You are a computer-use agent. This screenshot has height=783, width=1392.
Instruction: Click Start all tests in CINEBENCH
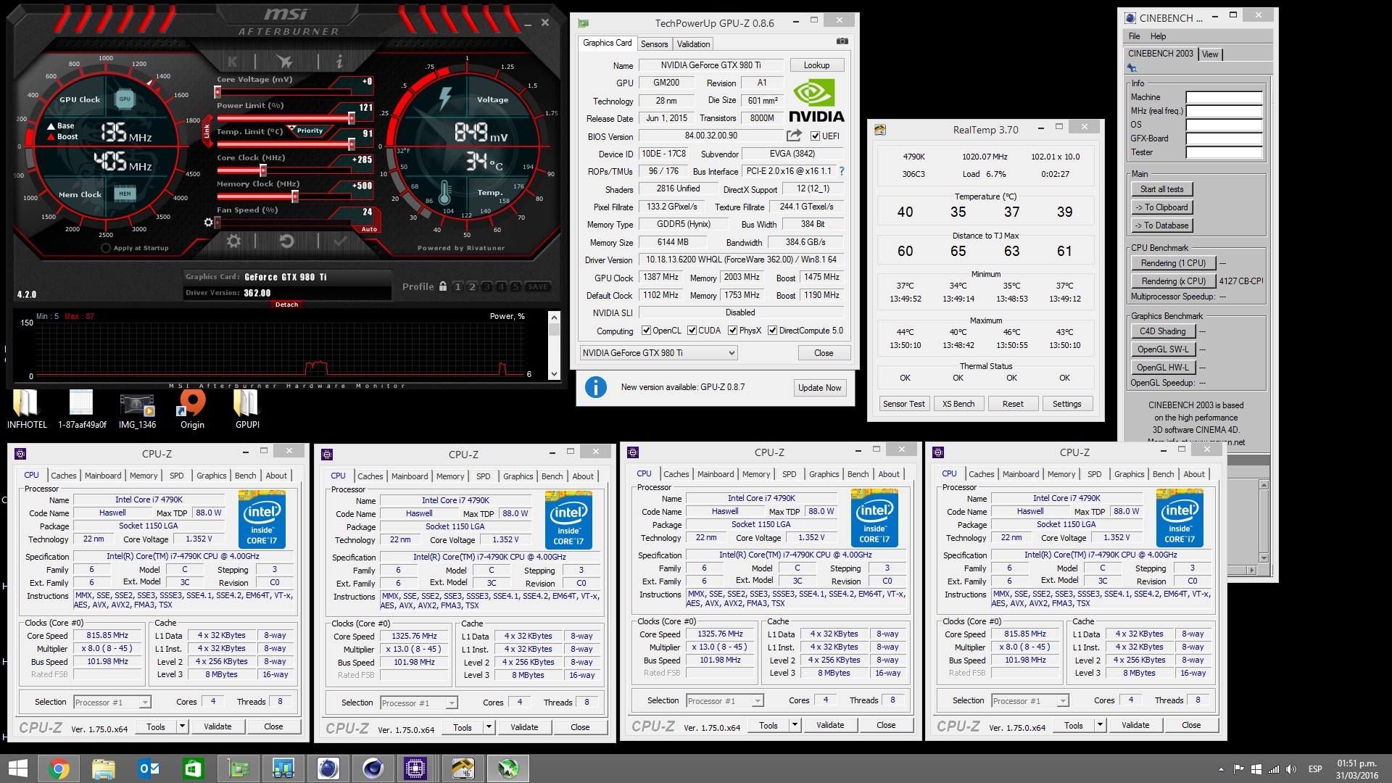click(x=1161, y=189)
